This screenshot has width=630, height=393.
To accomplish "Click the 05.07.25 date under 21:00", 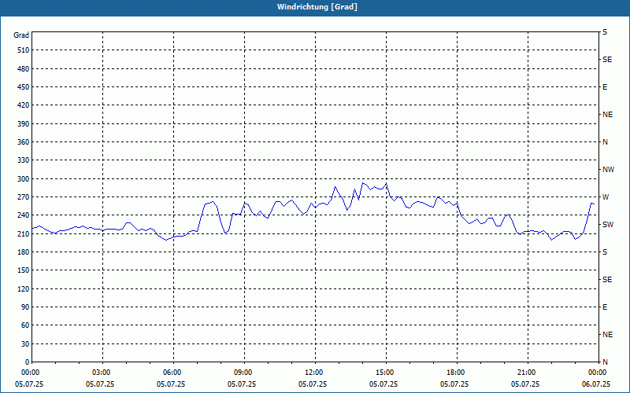I will [x=525, y=384].
